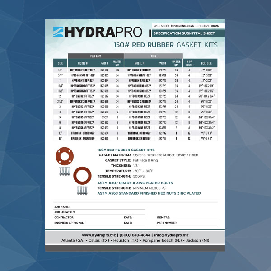Open the www.hydrapro.biz website link
This screenshot has width=271, height=271.
click(x=99, y=235)
